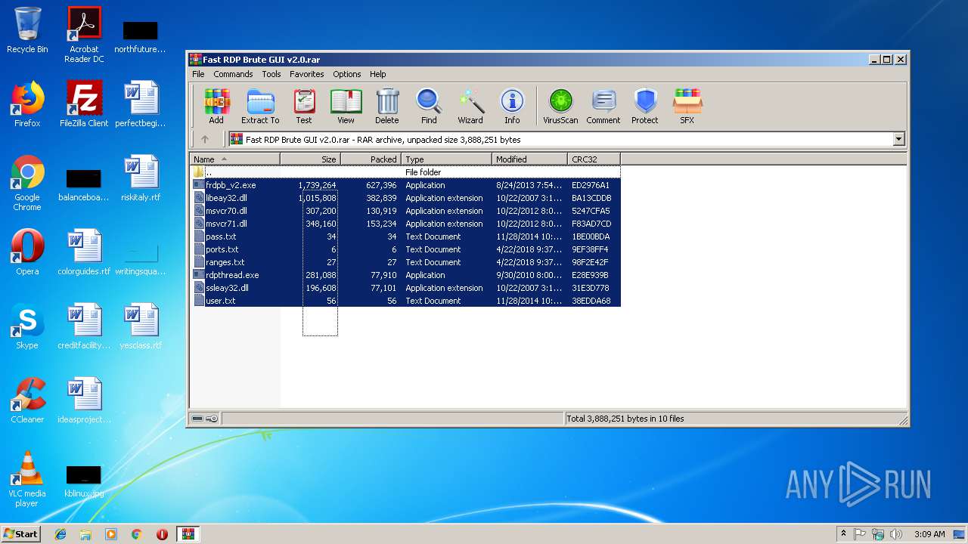
Task: Open FileZilla Client desktop shortcut
Action: pyautogui.click(x=84, y=104)
